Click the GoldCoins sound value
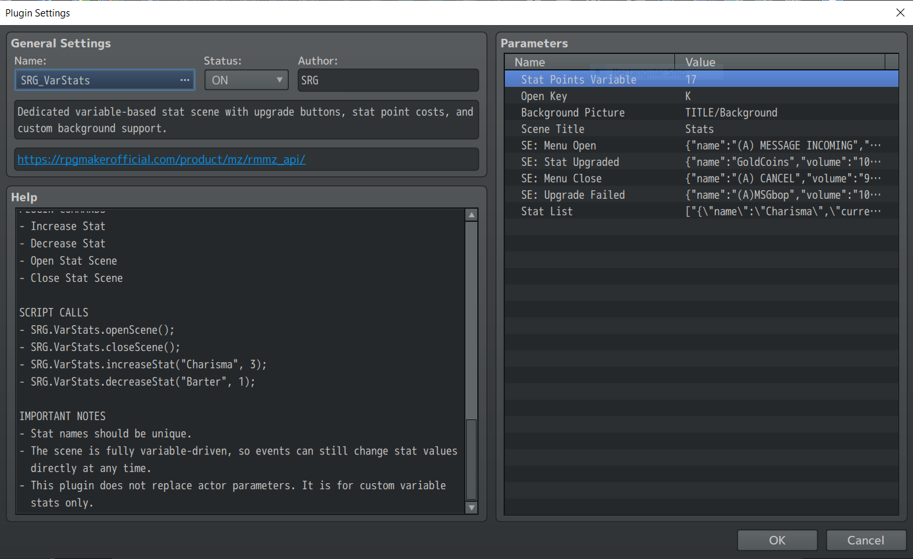 point(782,162)
